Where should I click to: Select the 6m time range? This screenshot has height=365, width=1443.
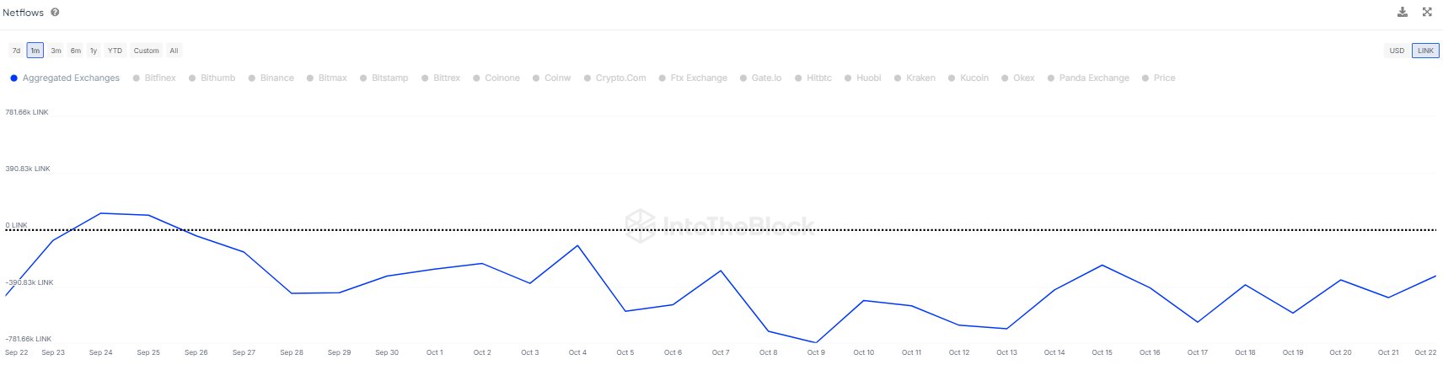pos(75,51)
